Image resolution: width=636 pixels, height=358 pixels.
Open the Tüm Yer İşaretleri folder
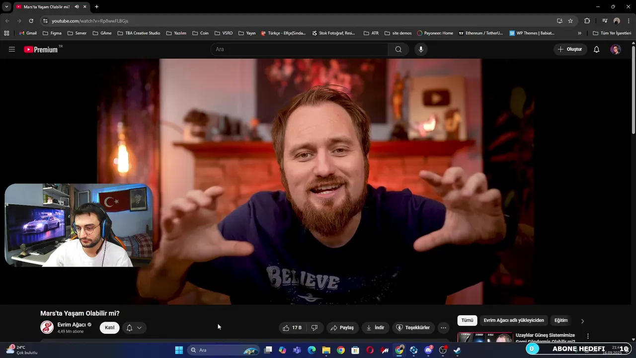pos(612,33)
